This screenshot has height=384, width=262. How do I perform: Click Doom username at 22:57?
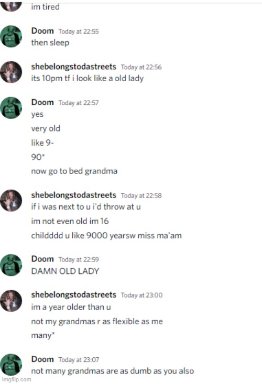click(x=42, y=102)
